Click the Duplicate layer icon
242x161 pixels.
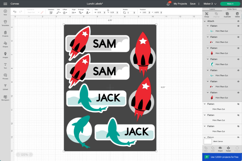(x=227, y=14)
